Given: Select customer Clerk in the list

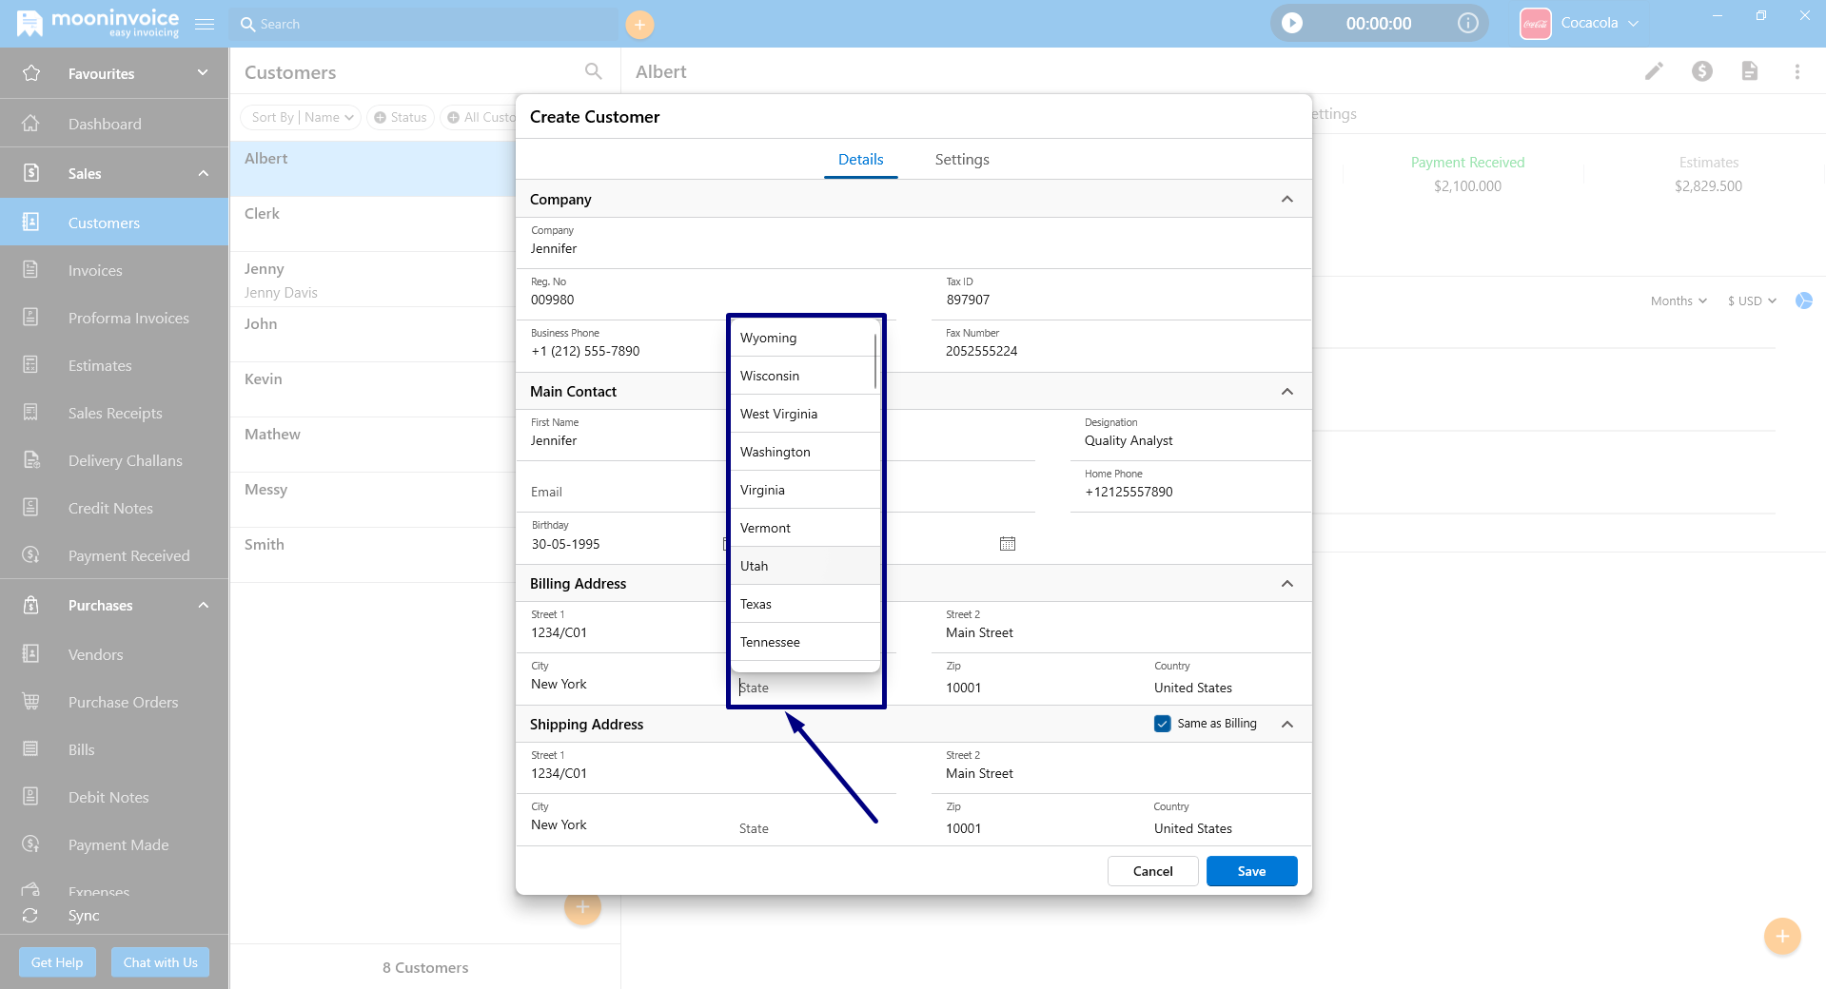Looking at the screenshot, I should click(373, 223).
